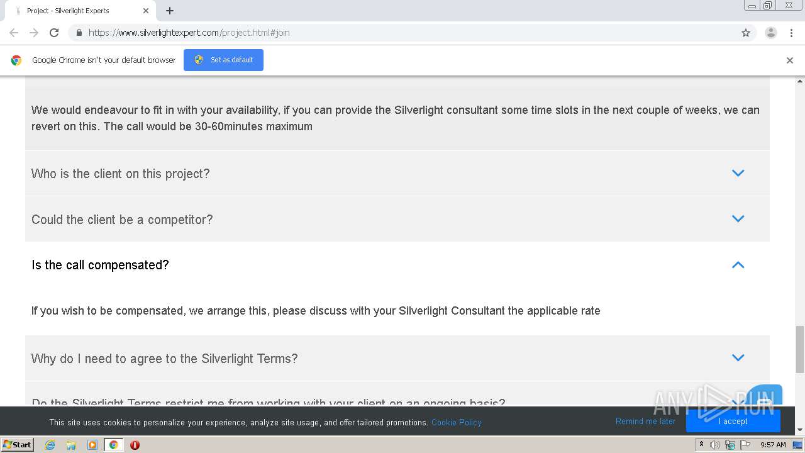The image size is (805, 453).
Task: Collapse the "Is the call compensated?" section
Action: tap(738, 265)
